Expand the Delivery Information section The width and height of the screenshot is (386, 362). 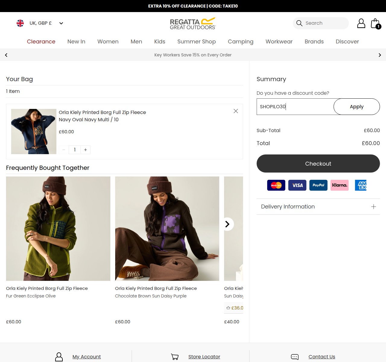pos(318,207)
